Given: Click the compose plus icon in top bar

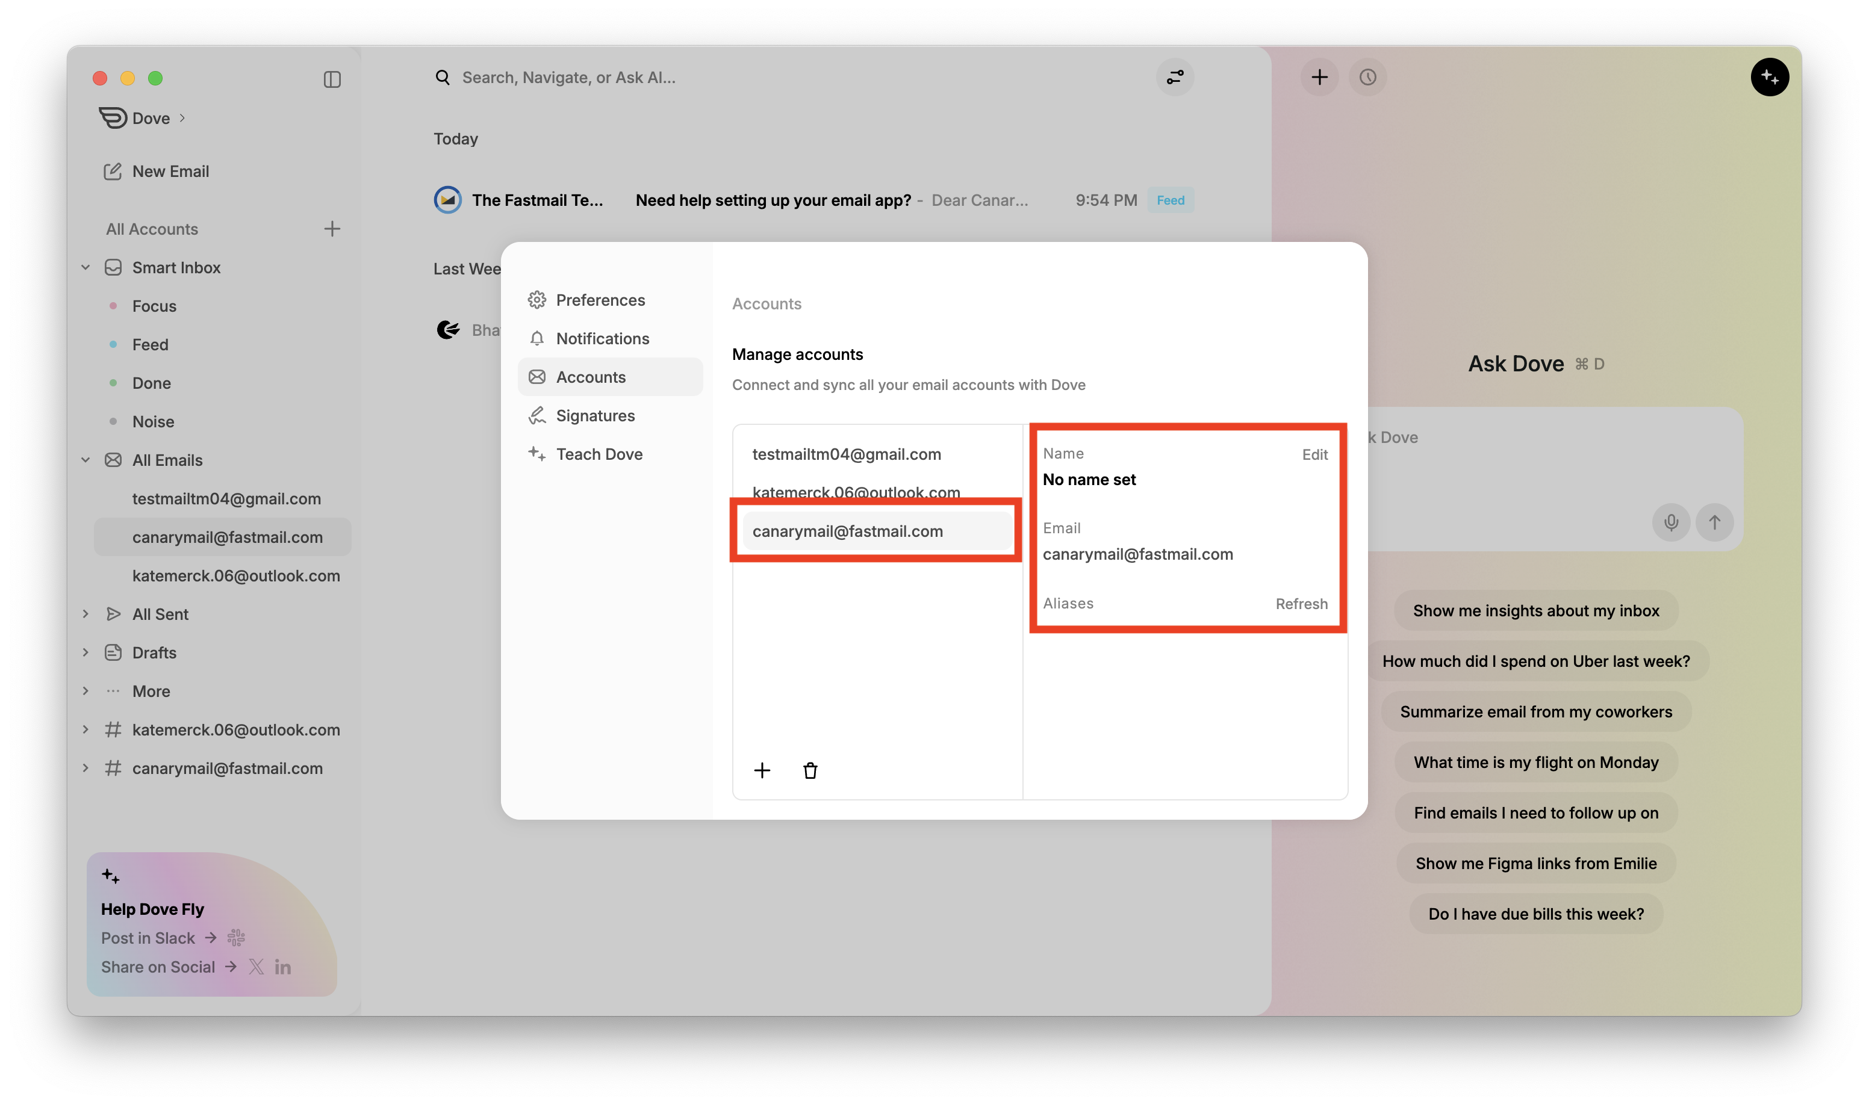Looking at the screenshot, I should (1319, 78).
